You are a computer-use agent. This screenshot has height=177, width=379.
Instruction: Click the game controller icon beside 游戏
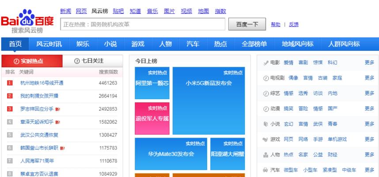[266, 139]
